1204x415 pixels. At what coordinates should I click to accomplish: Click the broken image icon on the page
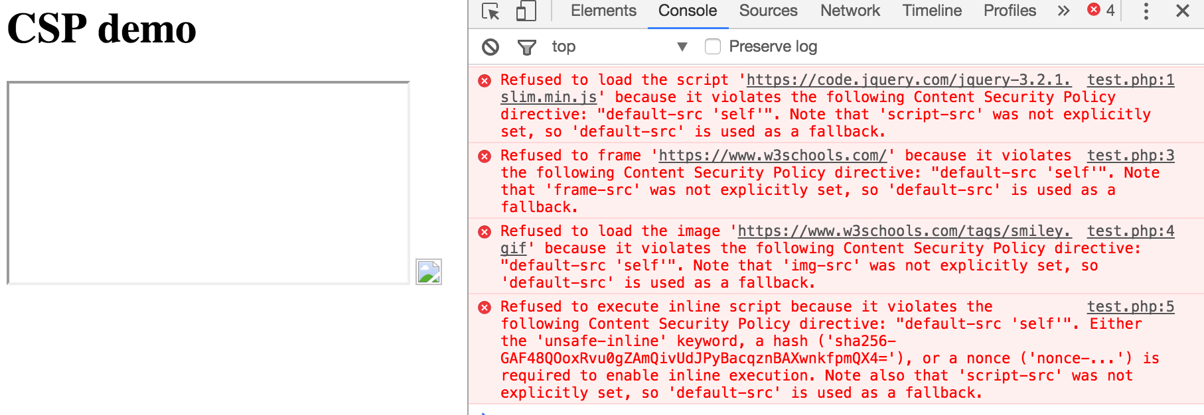coord(429,272)
